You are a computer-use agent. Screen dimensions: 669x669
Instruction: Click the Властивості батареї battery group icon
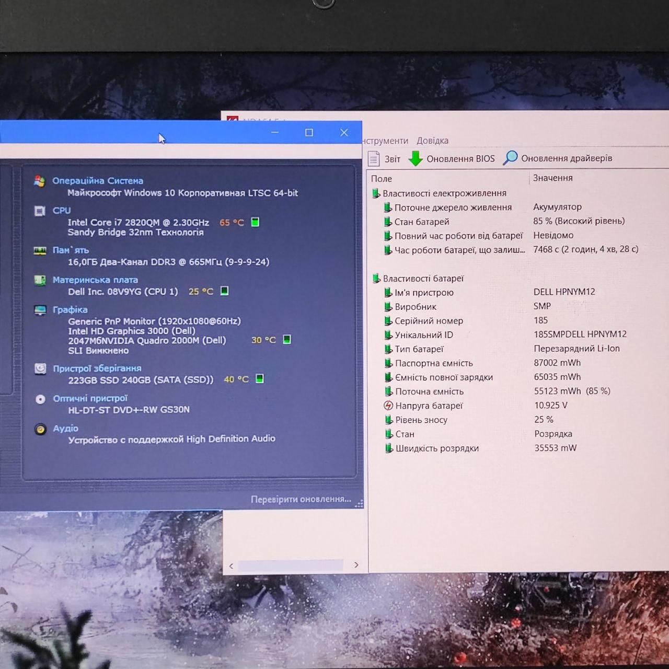pyautogui.click(x=376, y=279)
